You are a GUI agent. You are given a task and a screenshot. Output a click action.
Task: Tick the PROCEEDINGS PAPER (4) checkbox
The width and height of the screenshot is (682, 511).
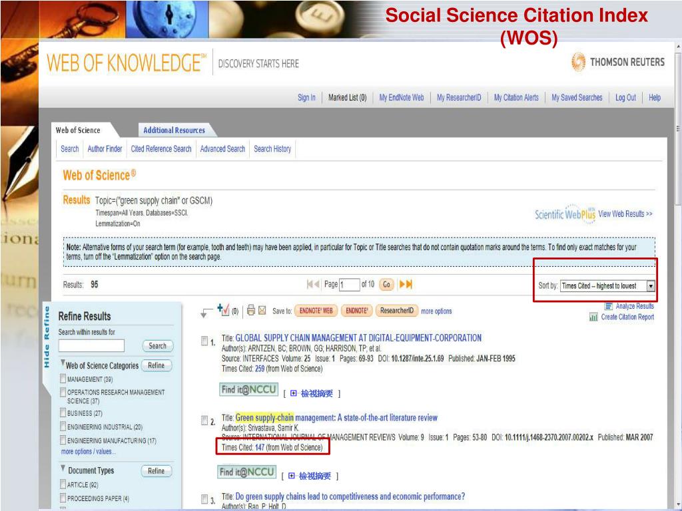pos(63,498)
